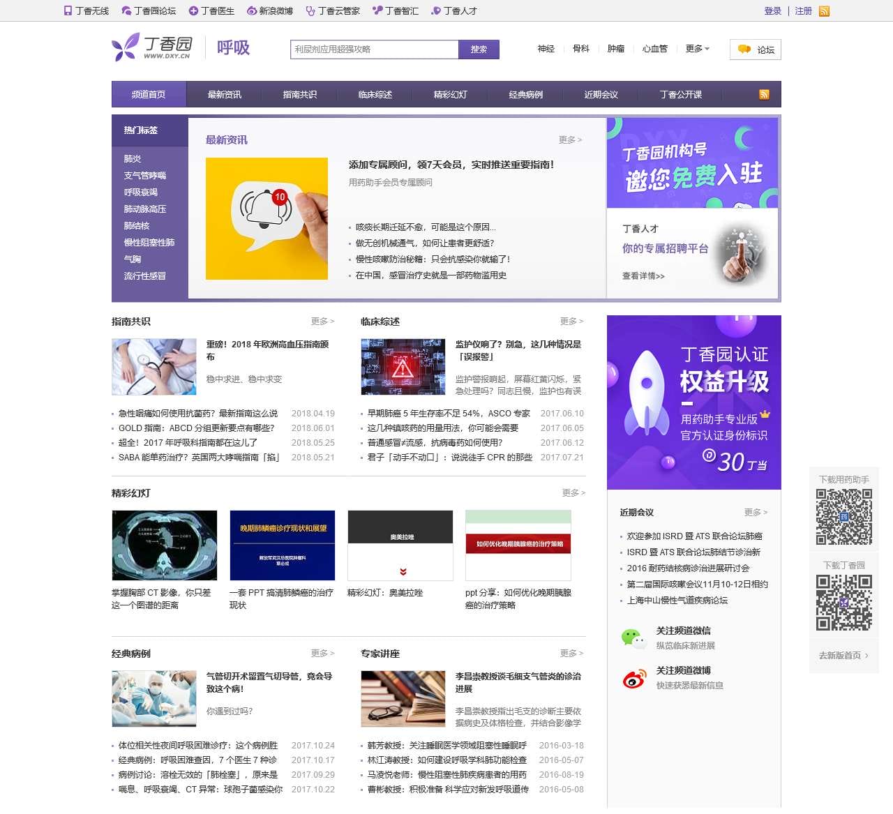Viewport: 893px width, 814px height.
Task: Click the WeChat icon for 关注频道微信
Action: coord(633,638)
